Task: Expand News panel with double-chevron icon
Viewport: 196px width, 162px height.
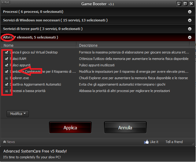Action: tap(5, 142)
